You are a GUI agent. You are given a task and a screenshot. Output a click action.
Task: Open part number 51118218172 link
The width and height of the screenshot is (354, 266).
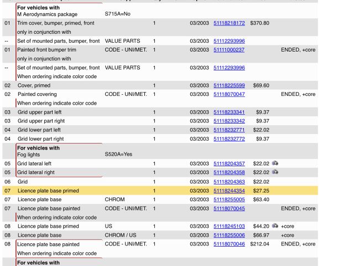pyautogui.click(x=229, y=23)
